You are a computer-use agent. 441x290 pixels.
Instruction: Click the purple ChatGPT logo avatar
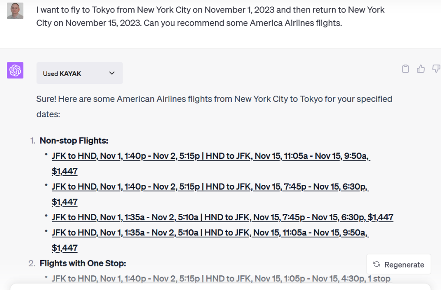[x=15, y=70]
